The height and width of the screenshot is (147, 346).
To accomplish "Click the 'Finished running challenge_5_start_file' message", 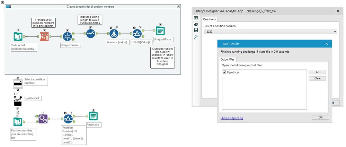I will [x=255, y=52].
